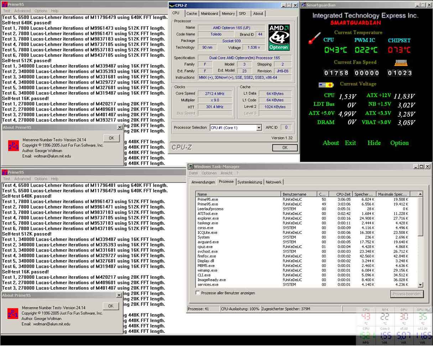This screenshot has width=433, height=346.
Task: Select the Prozesse tab in Task-Manager
Action: [226, 181]
